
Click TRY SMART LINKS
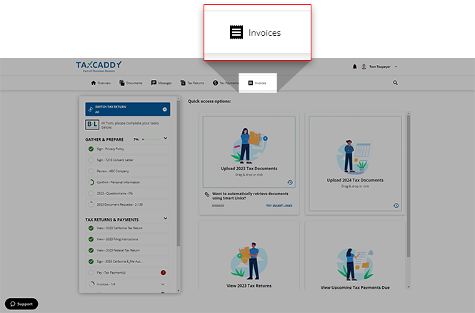point(279,206)
